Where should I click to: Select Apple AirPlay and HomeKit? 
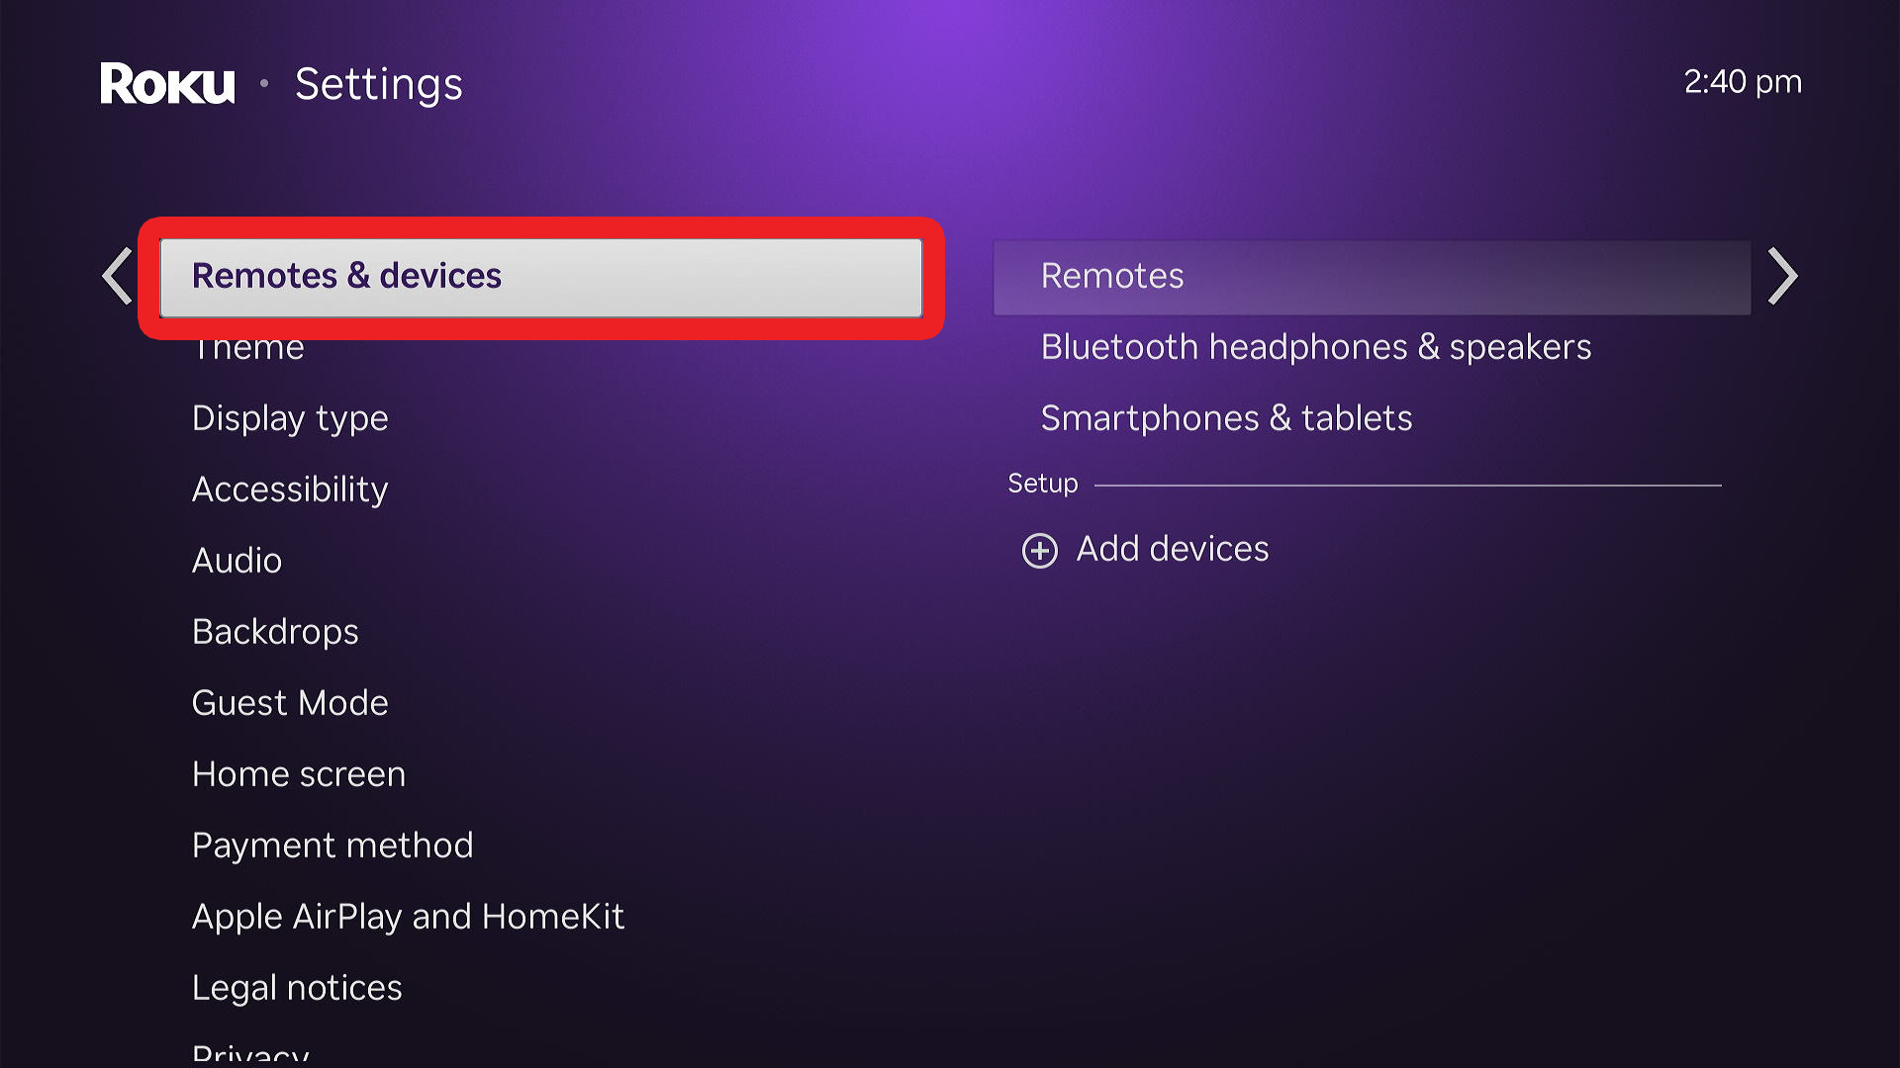click(408, 917)
